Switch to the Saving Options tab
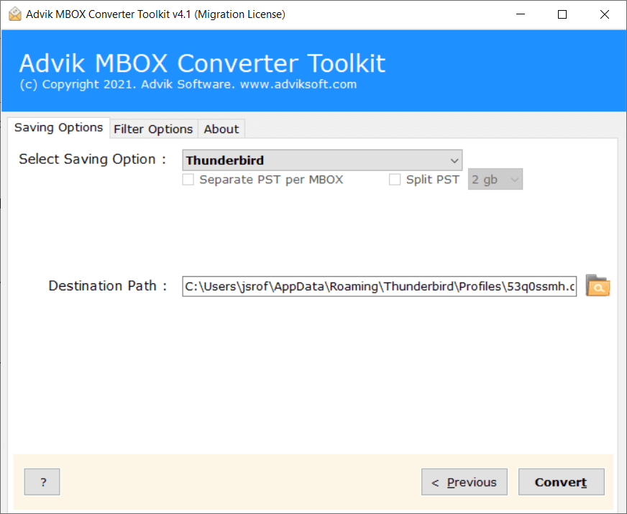This screenshot has height=514, width=627. click(58, 127)
